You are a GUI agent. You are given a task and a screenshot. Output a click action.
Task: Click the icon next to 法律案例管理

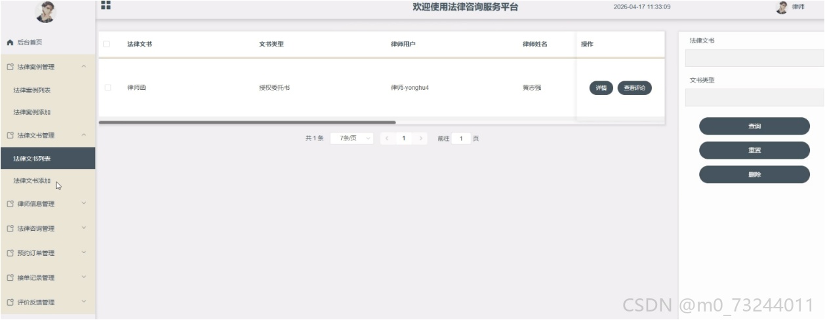tap(10, 67)
